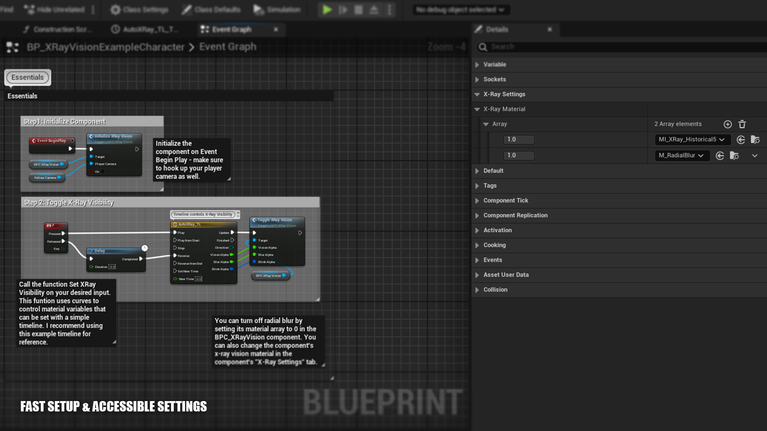Toggle the On checkbox of Initialize XRay Vision
The height and width of the screenshot is (431, 767).
[103, 172]
